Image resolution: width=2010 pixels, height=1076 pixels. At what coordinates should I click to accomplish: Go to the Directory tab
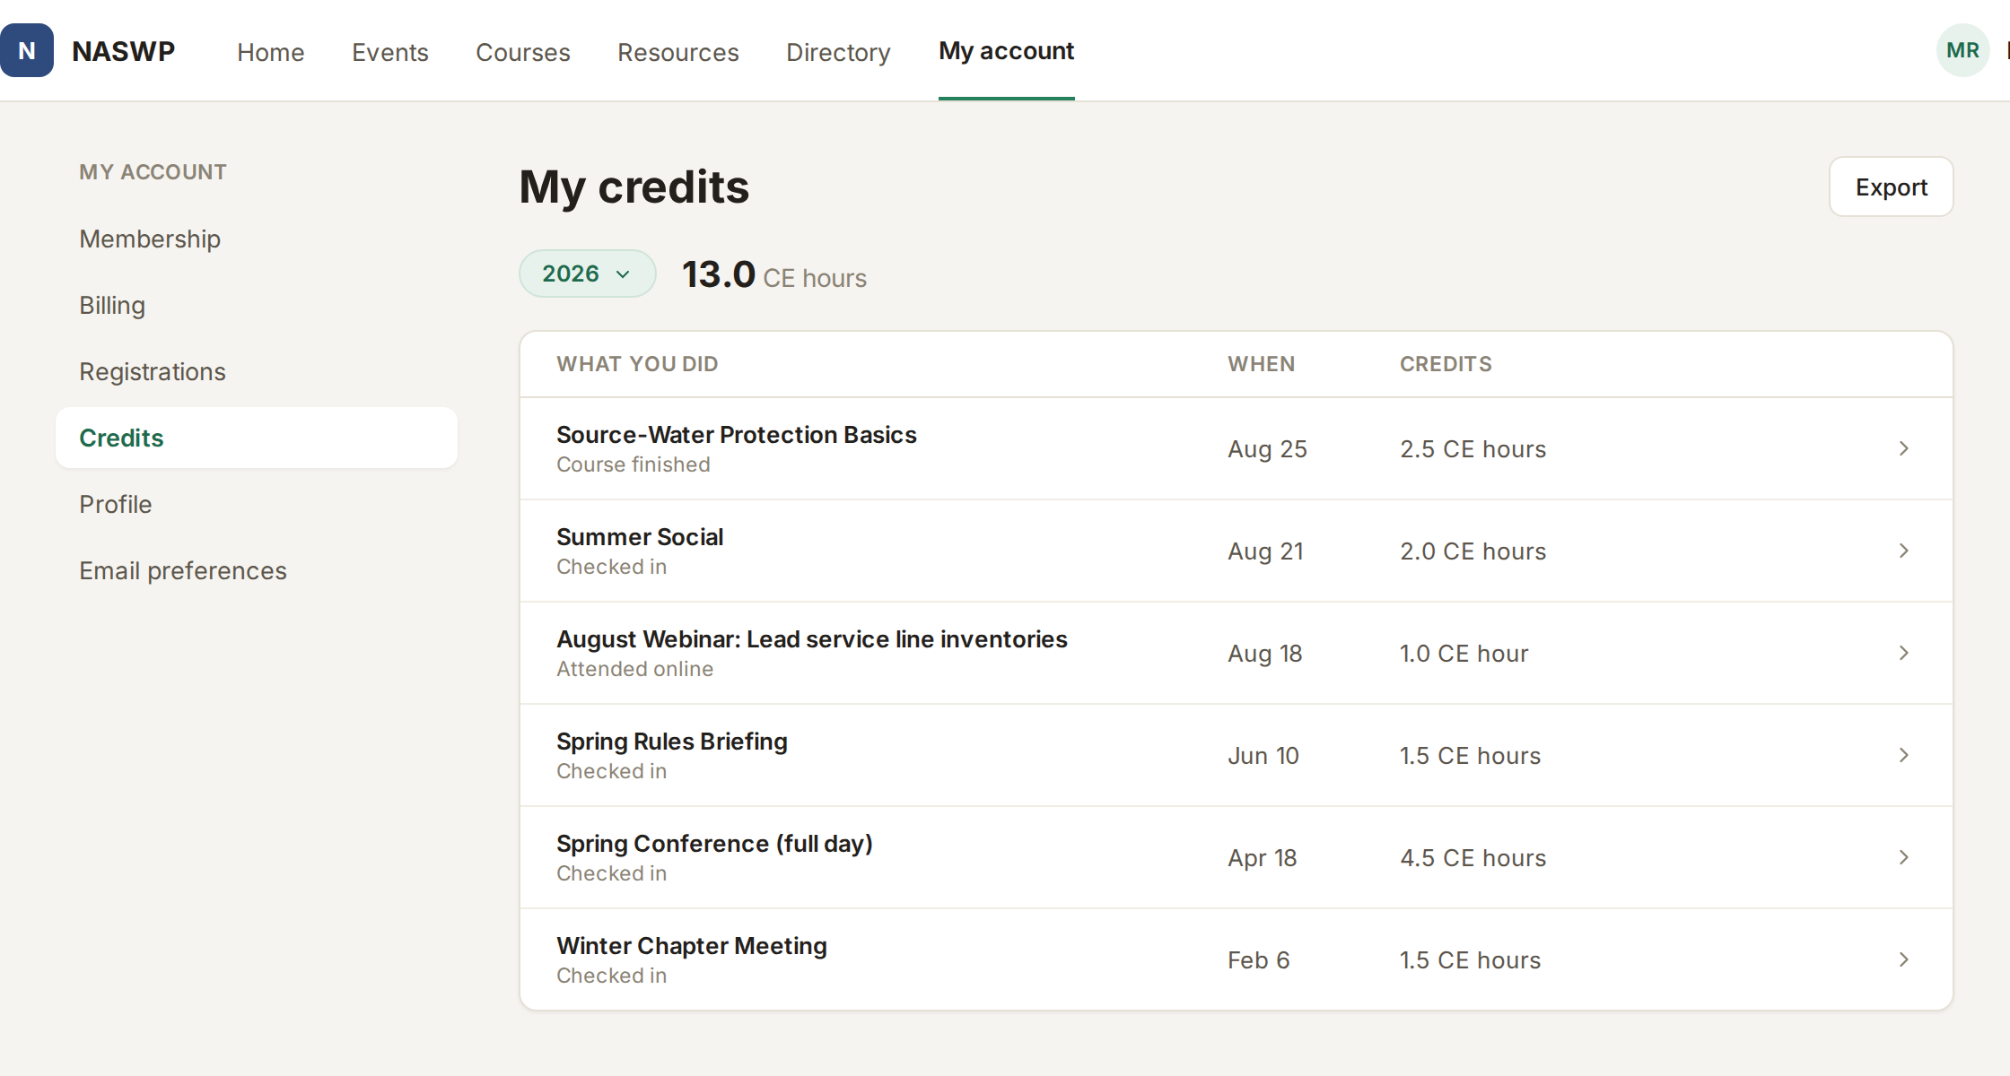click(x=838, y=52)
